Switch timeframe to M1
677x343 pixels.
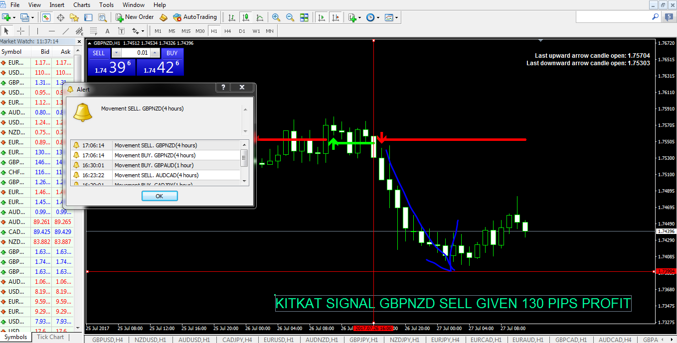tap(158, 31)
